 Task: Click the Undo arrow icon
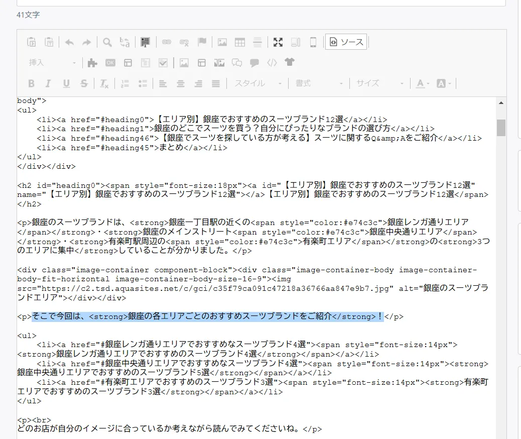[x=69, y=42]
